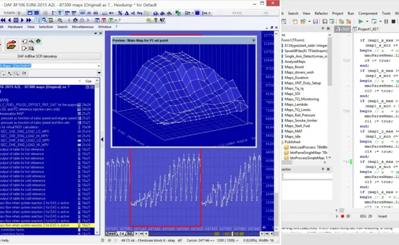Viewport: 399px width, 245px height.
Task: Open dropdown arrow beside Run Without Debugging
Action: point(380,22)
